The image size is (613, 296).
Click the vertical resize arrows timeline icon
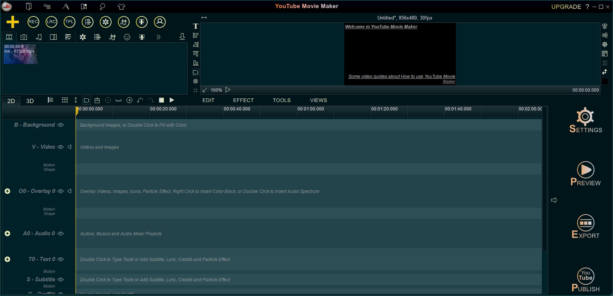pos(76,100)
